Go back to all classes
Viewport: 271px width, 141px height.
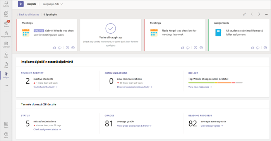pyautogui.click(x=28, y=15)
